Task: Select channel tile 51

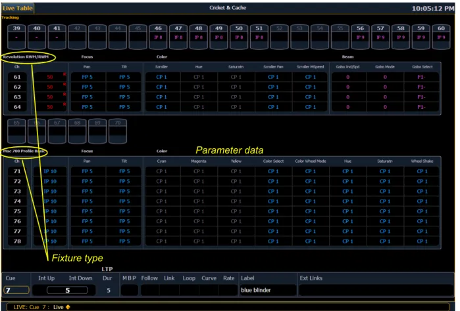Action: [259, 37]
